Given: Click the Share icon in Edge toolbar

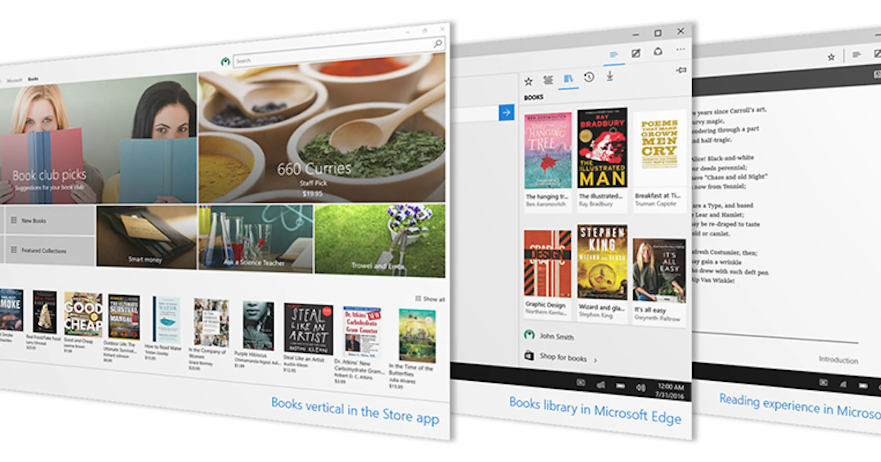Looking at the screenshot, I should pos(658,51).
